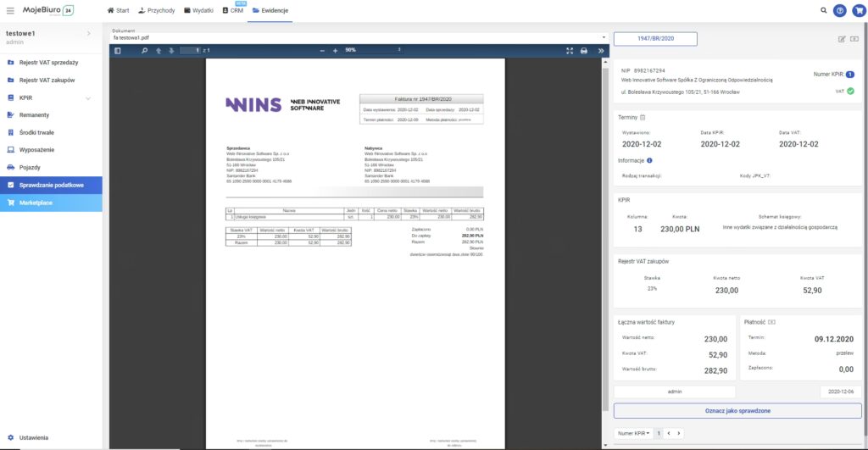The height and width of the screenshot is (450, 868).
Task: Click the Informacje info icon
Action: (649, 159)
